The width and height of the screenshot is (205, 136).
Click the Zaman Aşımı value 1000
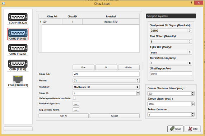(169, 104)
